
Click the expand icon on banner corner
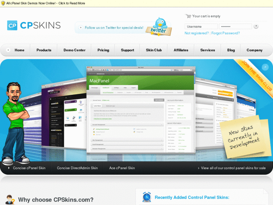click(x=265, y=67)
